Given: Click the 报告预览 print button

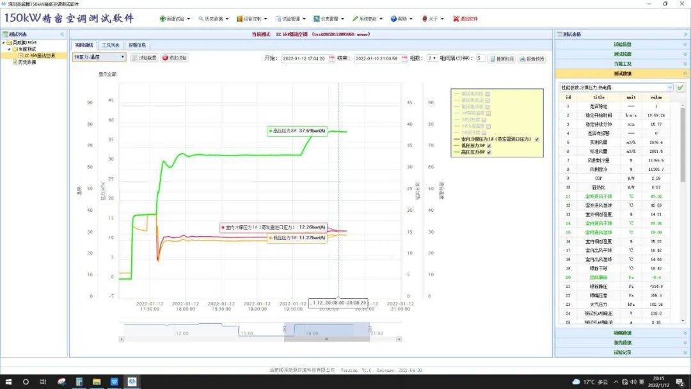Looking at the screenshot, I should coord(532,59).
